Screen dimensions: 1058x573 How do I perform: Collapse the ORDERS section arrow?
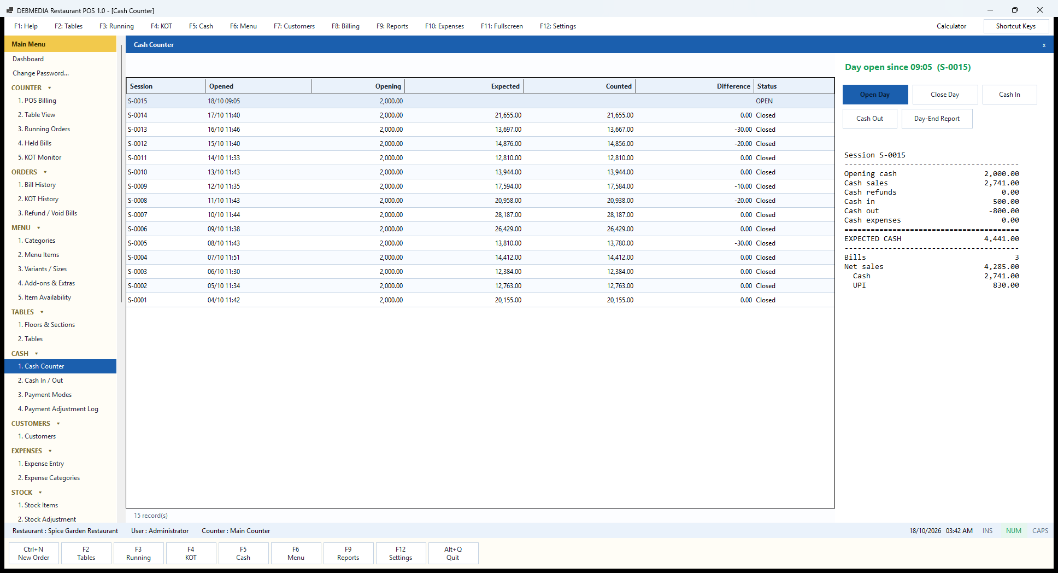pyautogui.click(x=45, y=172)
